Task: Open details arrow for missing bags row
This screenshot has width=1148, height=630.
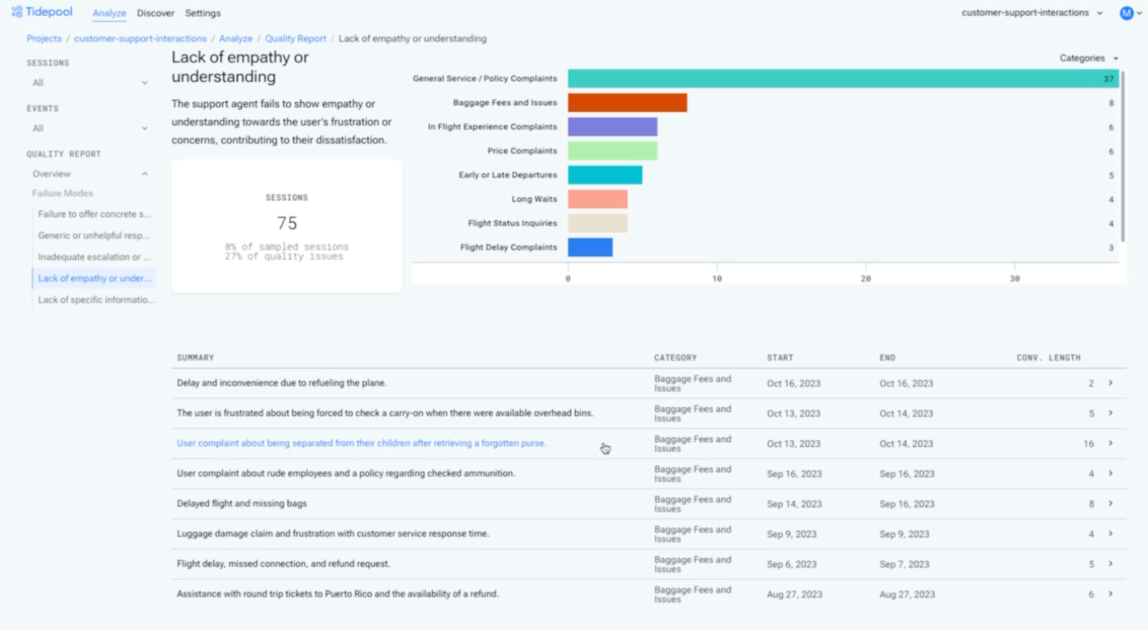Action: click(x=1110, y=504)
